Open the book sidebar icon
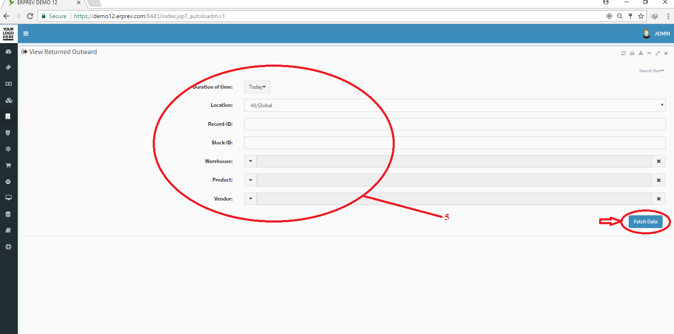The width and height of the screenshot is (674, 334). 8,231
